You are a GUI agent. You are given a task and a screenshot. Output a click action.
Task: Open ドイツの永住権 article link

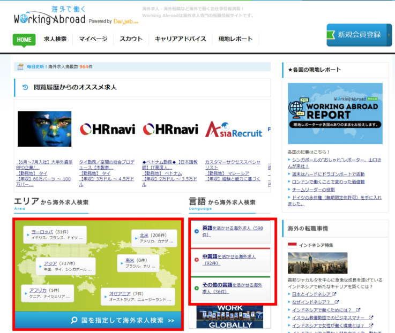pos(334,201)
